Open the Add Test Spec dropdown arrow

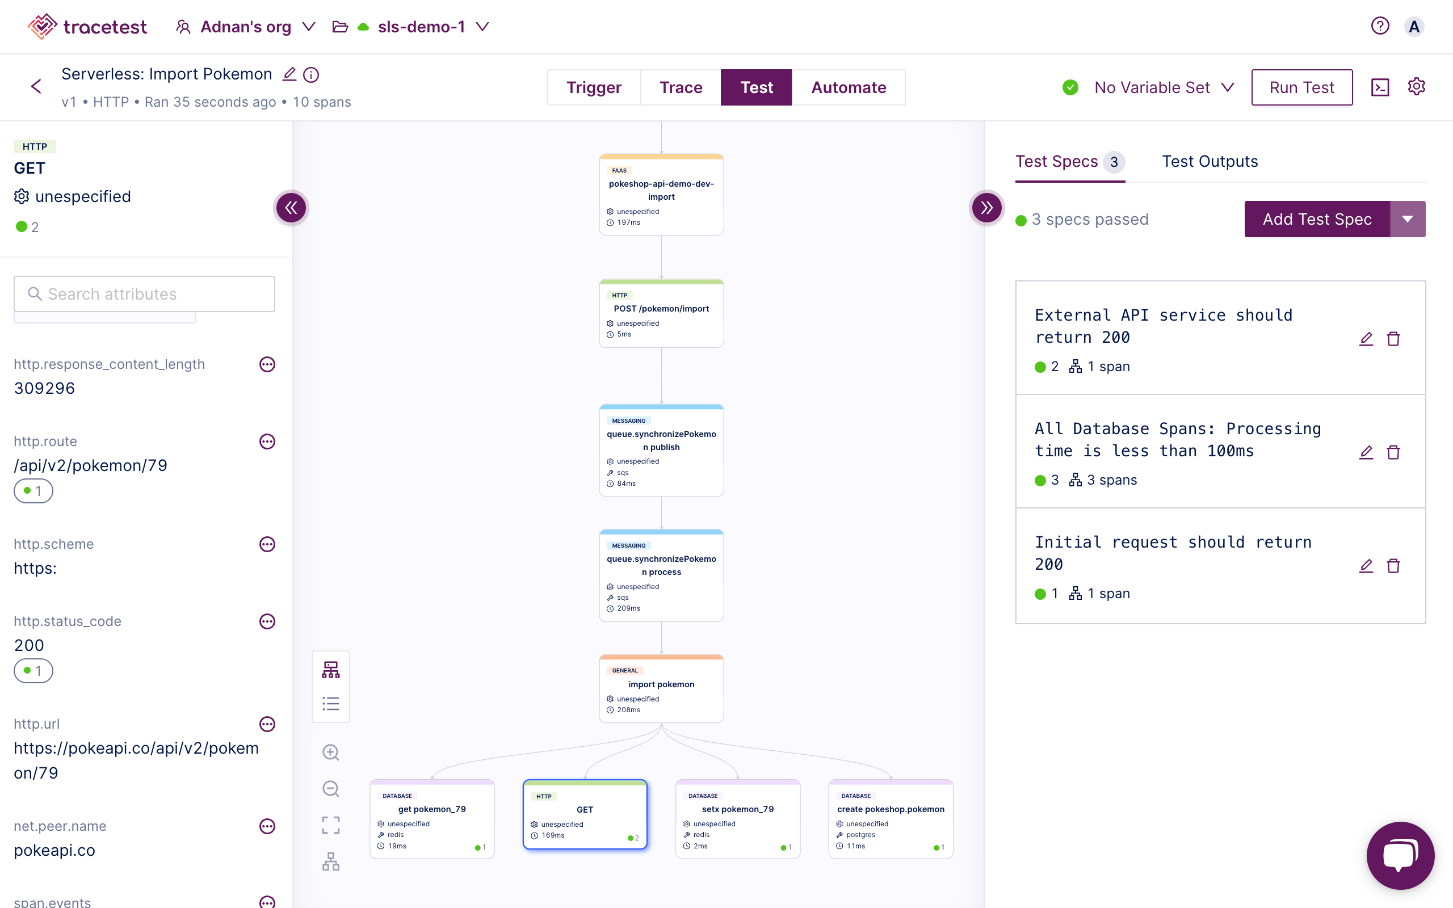(1408, 219)
